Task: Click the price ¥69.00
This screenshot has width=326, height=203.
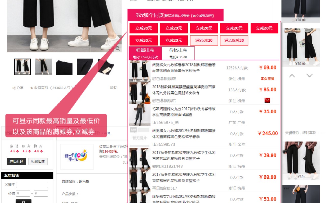Action: pos(267,67)
